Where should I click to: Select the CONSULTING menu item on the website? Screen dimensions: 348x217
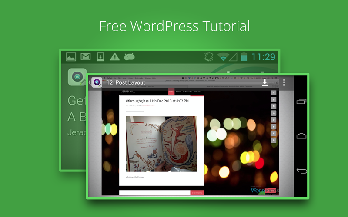(187, 92)
